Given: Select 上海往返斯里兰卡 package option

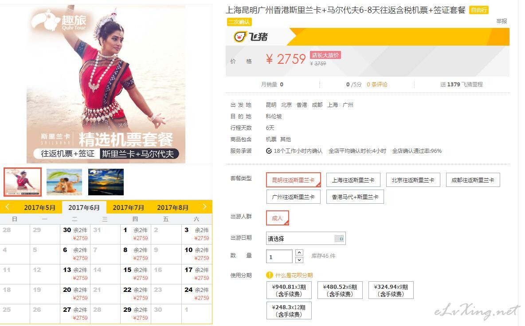Looking at the screenshot, I should [353, 180].
